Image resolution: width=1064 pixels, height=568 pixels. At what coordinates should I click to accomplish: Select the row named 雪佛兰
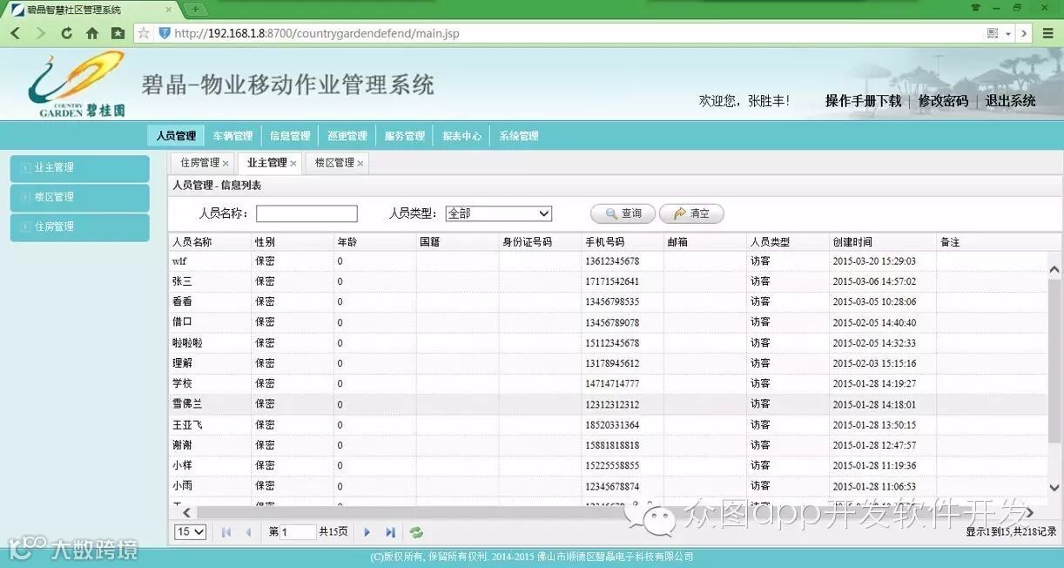[x=608, y=404]
